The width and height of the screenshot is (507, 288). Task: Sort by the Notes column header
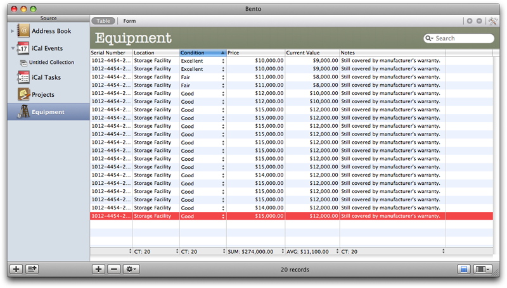pyautogui.click(x=392, y=53)
